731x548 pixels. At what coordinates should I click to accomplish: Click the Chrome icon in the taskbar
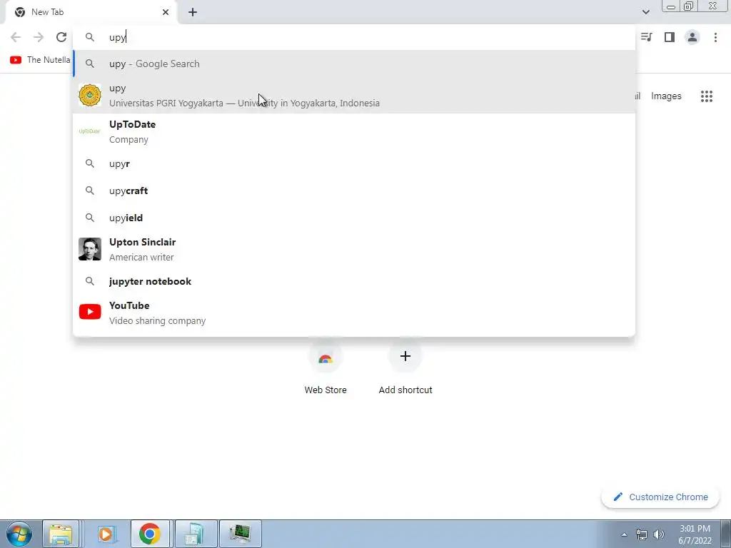click(x=150, y=534)
